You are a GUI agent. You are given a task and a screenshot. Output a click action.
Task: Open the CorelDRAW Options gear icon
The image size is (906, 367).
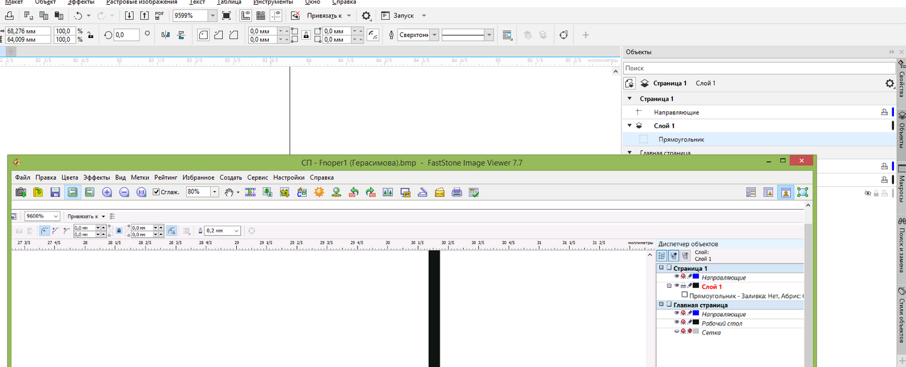pos(366,15)
